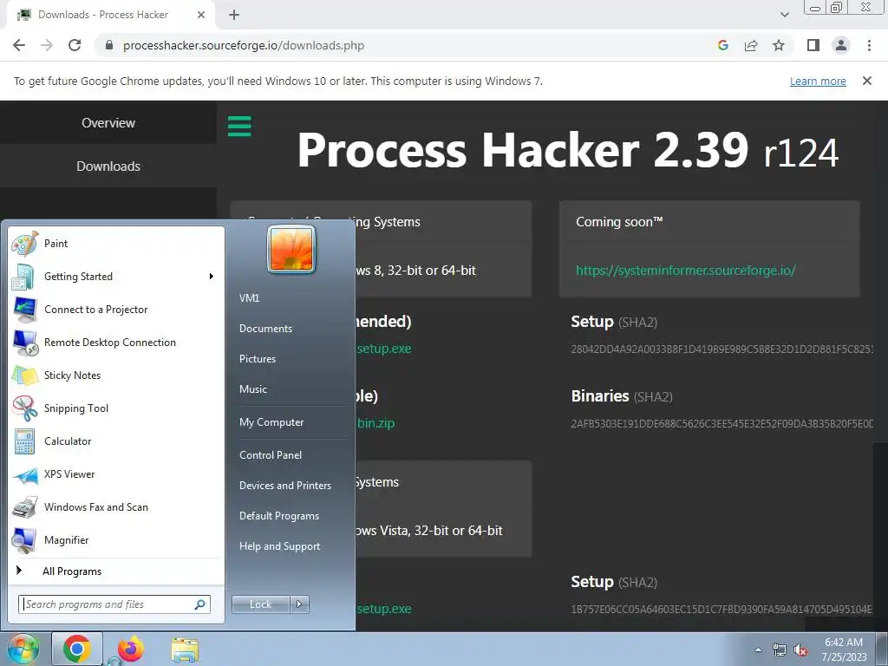Expand Getting Started submenu arrow
This screenshot has height=666, width=888.
tap(212, 277)
